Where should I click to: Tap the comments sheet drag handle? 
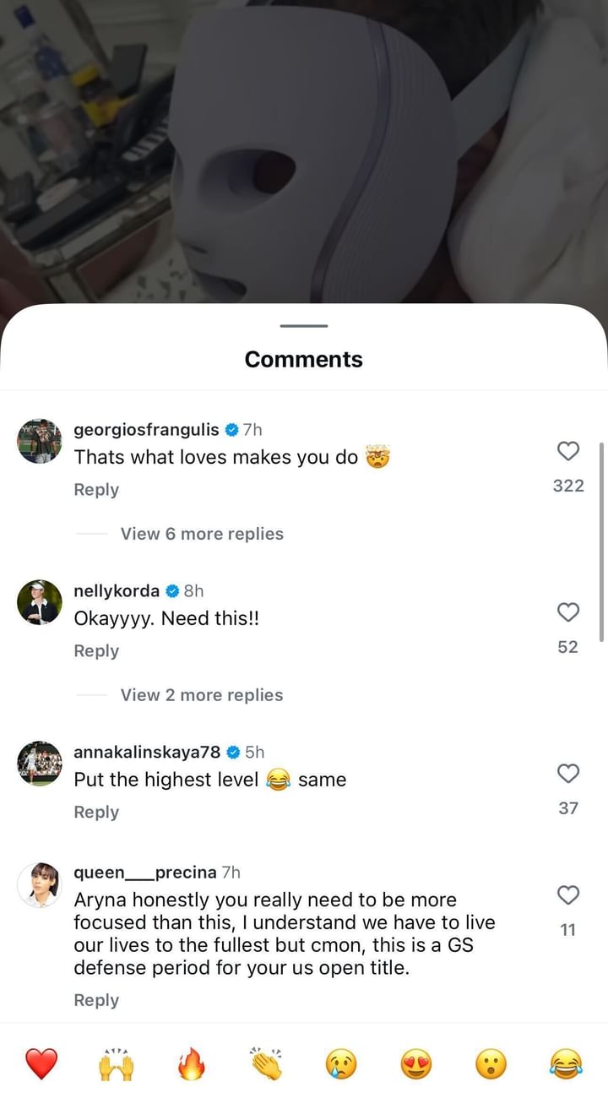(304, 326)
